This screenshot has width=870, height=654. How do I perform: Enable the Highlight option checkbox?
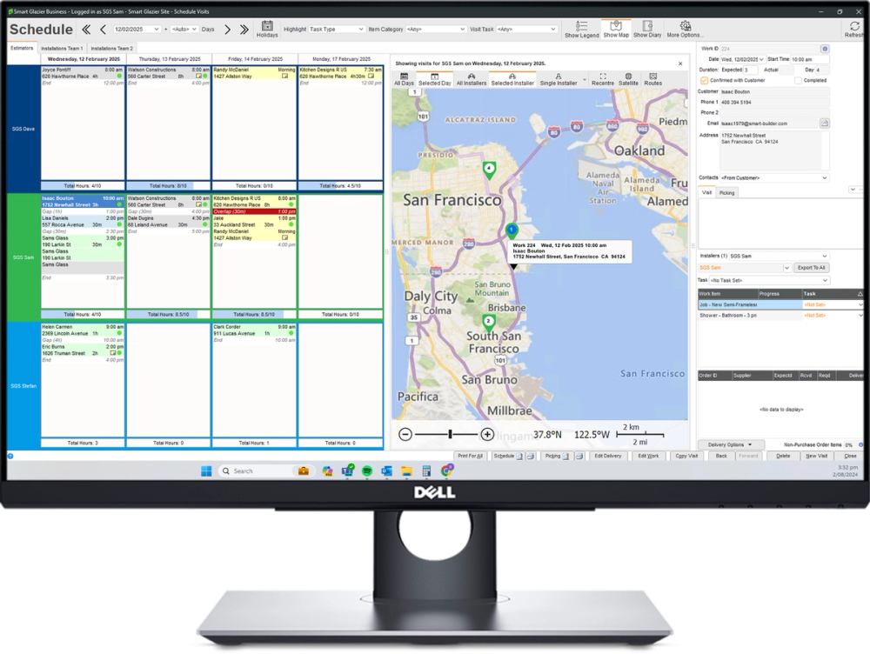[295, 28]
